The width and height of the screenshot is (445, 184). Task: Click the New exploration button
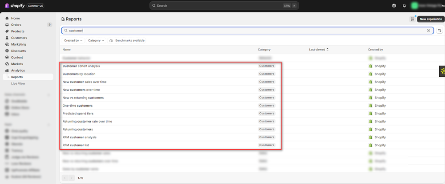pyautogui.click(x=430, y=19)
